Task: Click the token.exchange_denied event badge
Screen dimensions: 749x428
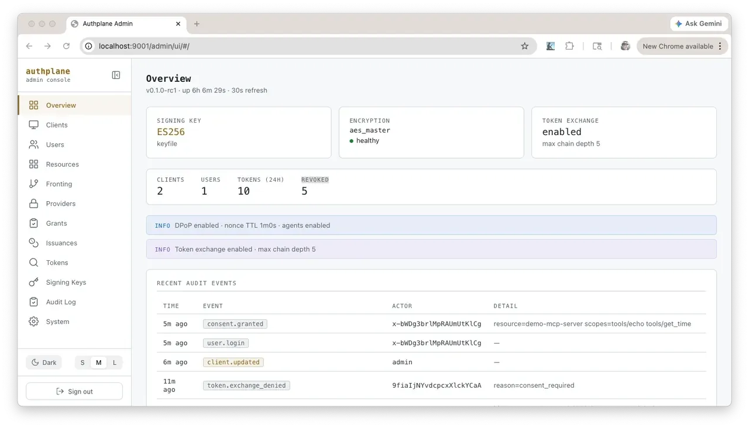Action: tap(246, 385)
